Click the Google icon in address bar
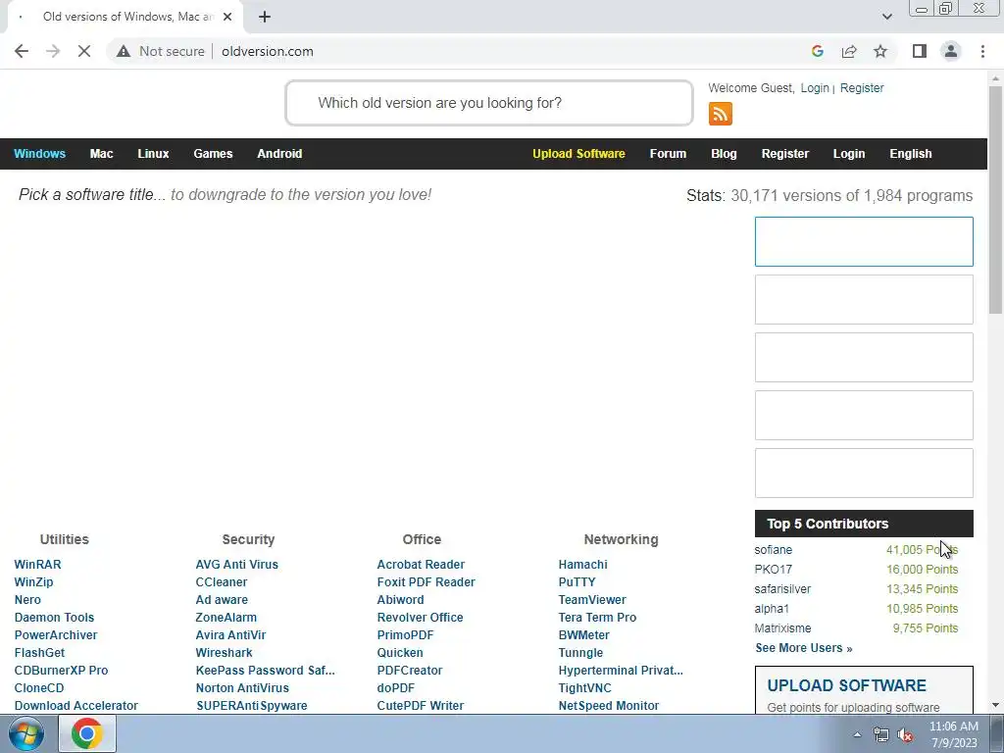The width and height of the screenshot is (1004, 753). coord(817,51)
